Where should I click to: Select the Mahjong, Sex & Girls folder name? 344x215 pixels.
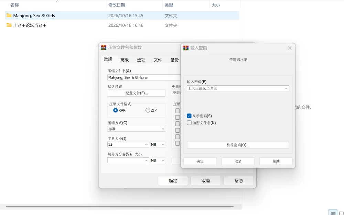point(34,15)
